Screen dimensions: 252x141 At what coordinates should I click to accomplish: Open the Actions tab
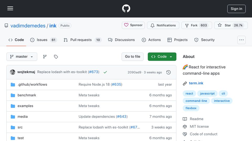[x=151, y=40]
